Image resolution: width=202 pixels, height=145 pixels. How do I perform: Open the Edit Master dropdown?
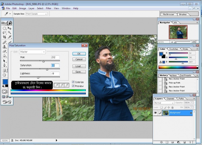32,52
